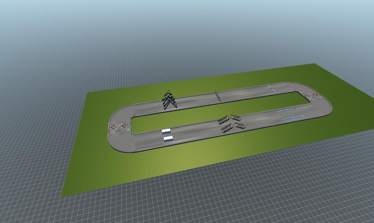Viewport: 374px width, 223px height.
Task: Select the lower blue-and-white block on the track
Action: 168,139
